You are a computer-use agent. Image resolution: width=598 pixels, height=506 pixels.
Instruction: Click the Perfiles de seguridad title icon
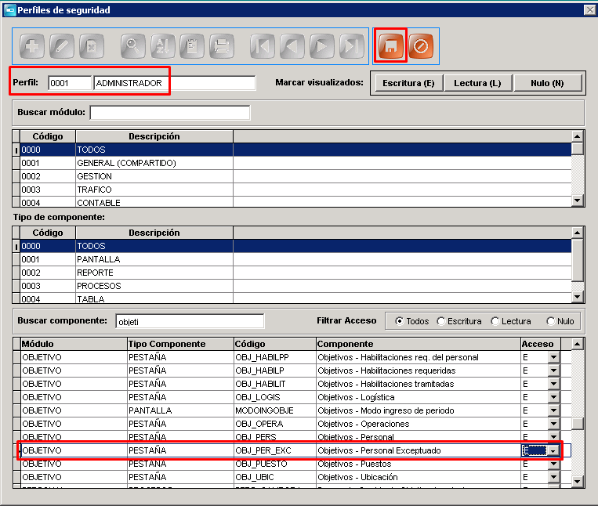9,10
